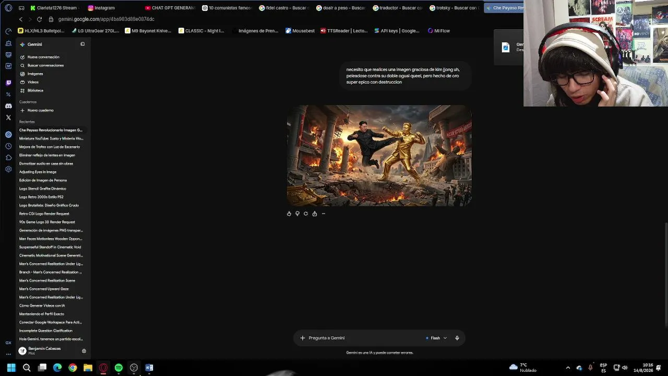668x376 pixels.
Task: Switch to 'trotsky - Buscar' tab
Action: pyautogui.click(x=454, y=8)
